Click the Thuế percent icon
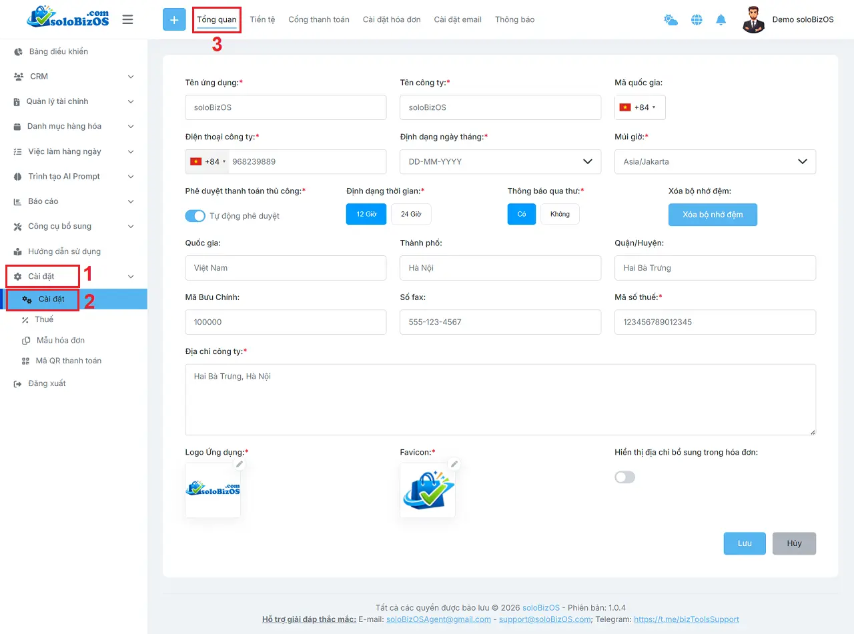The image size is (854, 634). [25, 320]
